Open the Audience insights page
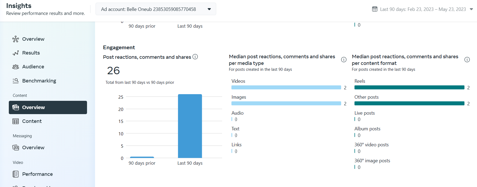This screenshot has width=477, height=187. pyautogui.click(x=33, y=67)
